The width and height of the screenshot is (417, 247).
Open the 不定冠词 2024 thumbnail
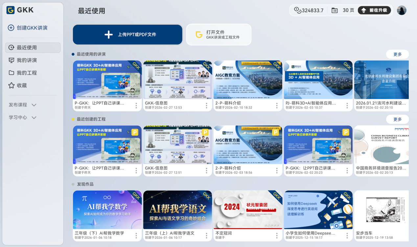[x=248, y=209]
